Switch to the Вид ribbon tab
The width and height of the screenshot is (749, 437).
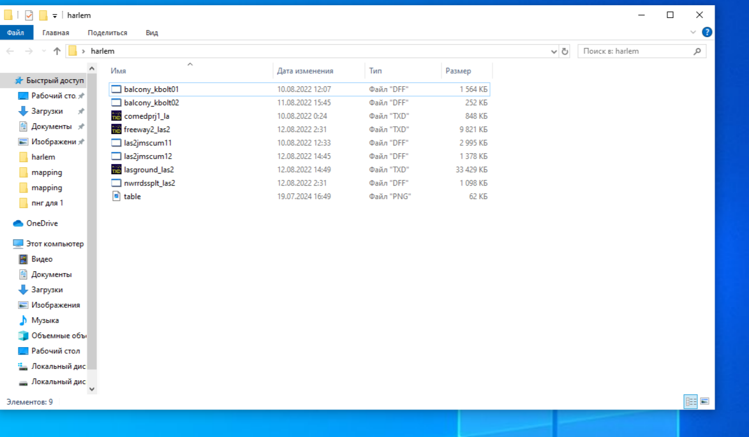tap(152, 33)
